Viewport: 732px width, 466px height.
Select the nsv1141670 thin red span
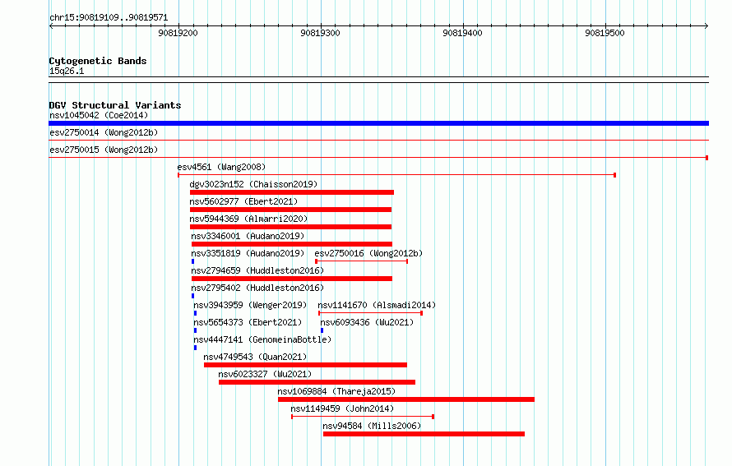click(370, 313)
